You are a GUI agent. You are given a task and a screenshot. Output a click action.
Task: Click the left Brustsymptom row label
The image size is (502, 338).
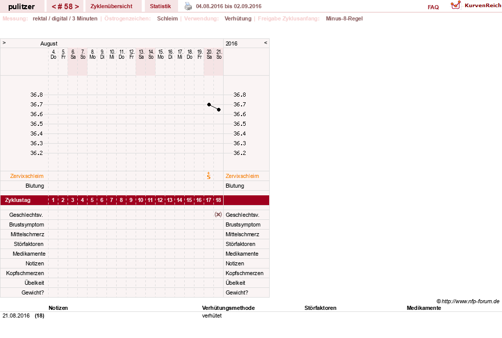27,224
